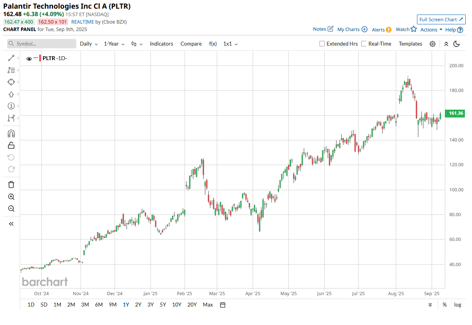This screenshot has height=325, width=472.
Task: Open the Compare menu
Action: tap(191, 44)
